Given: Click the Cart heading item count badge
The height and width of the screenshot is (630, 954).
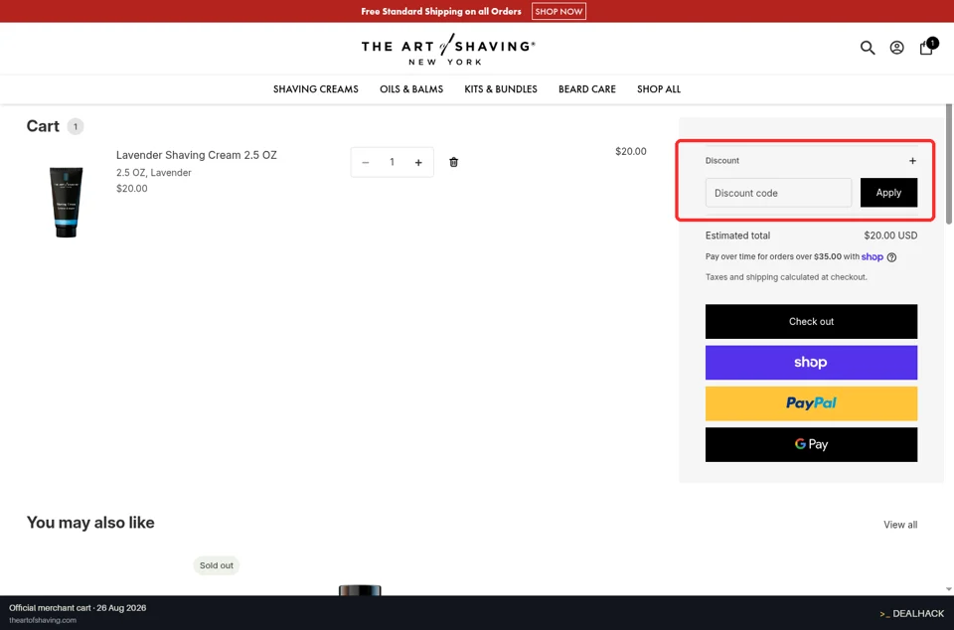Looking at the screenshot, I should point(76,126).
